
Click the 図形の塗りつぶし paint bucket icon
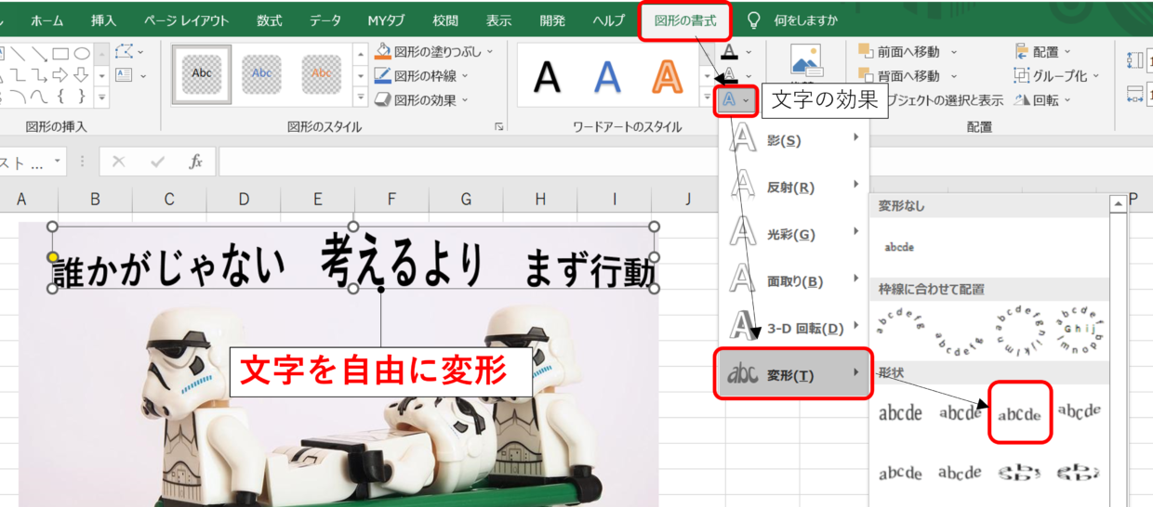[383, 52]
